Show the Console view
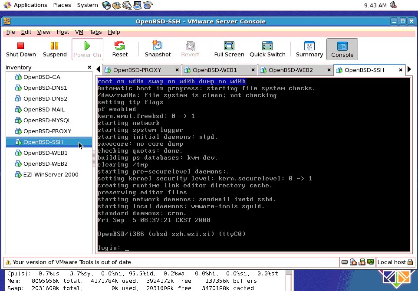418x291 pixels. pyautogui.click(x=342, y=49)
